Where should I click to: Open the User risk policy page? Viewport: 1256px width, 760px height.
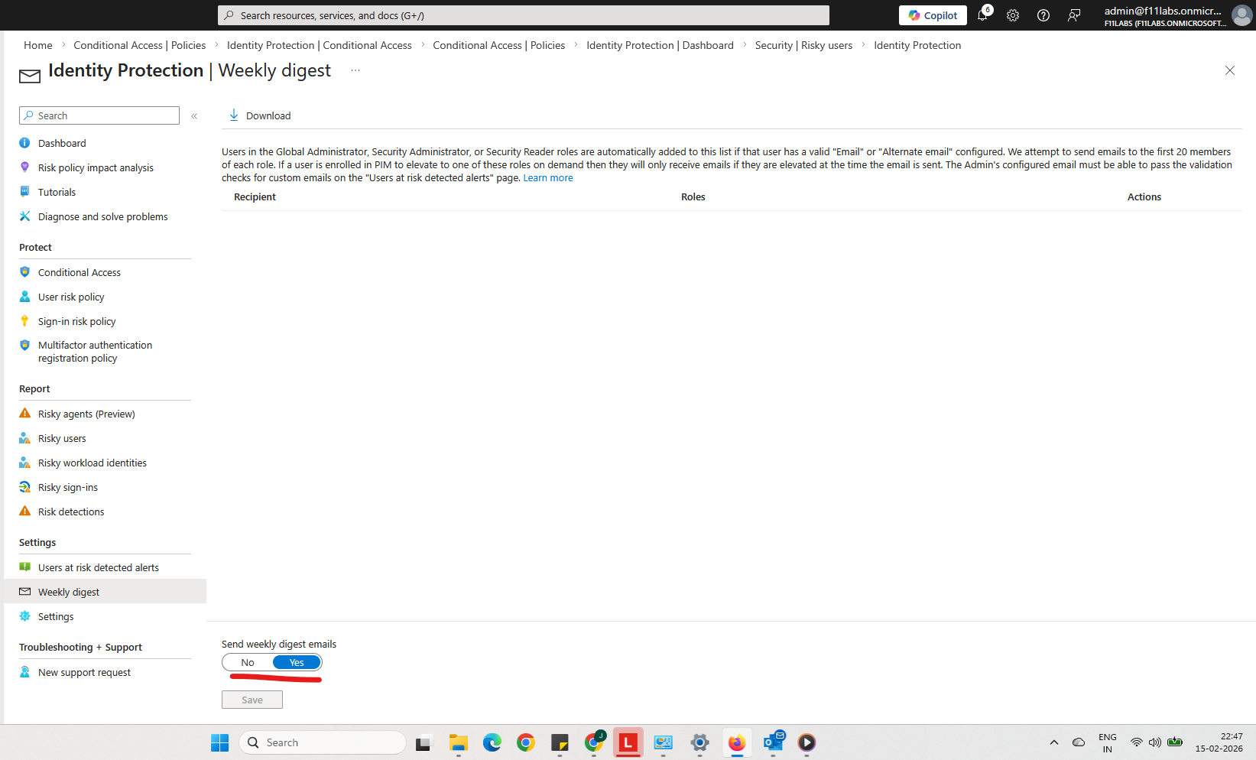71,297
